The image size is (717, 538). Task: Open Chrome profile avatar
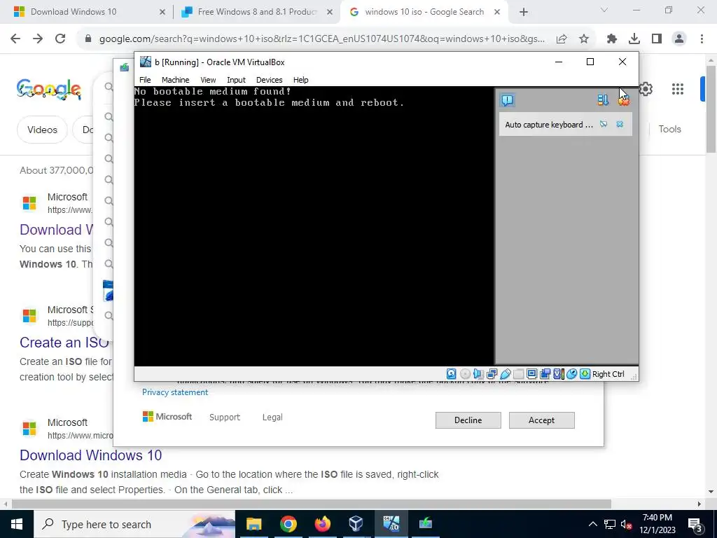pos(679,39)
